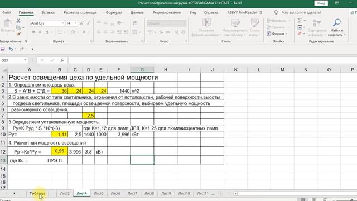
Task: Switch to the Данные tab
Action: point(137,12)
